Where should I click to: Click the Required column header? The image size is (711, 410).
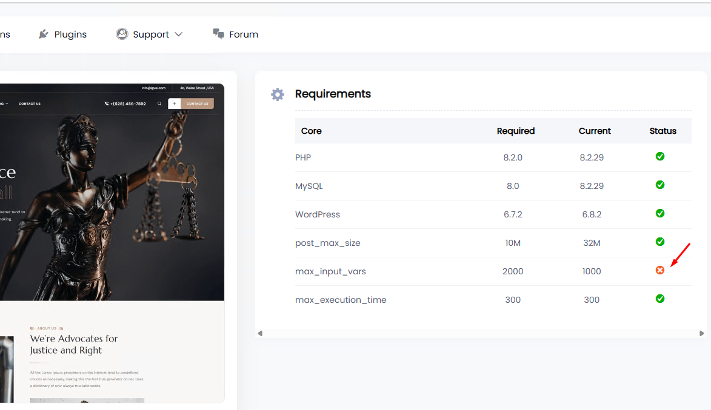pos(516,131)
